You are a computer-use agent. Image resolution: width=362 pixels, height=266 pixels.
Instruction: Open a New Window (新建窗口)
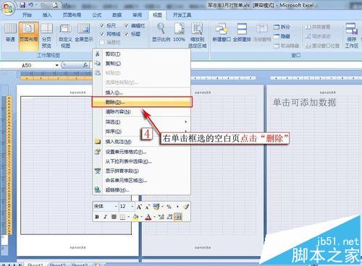click(x=222, y=32)
